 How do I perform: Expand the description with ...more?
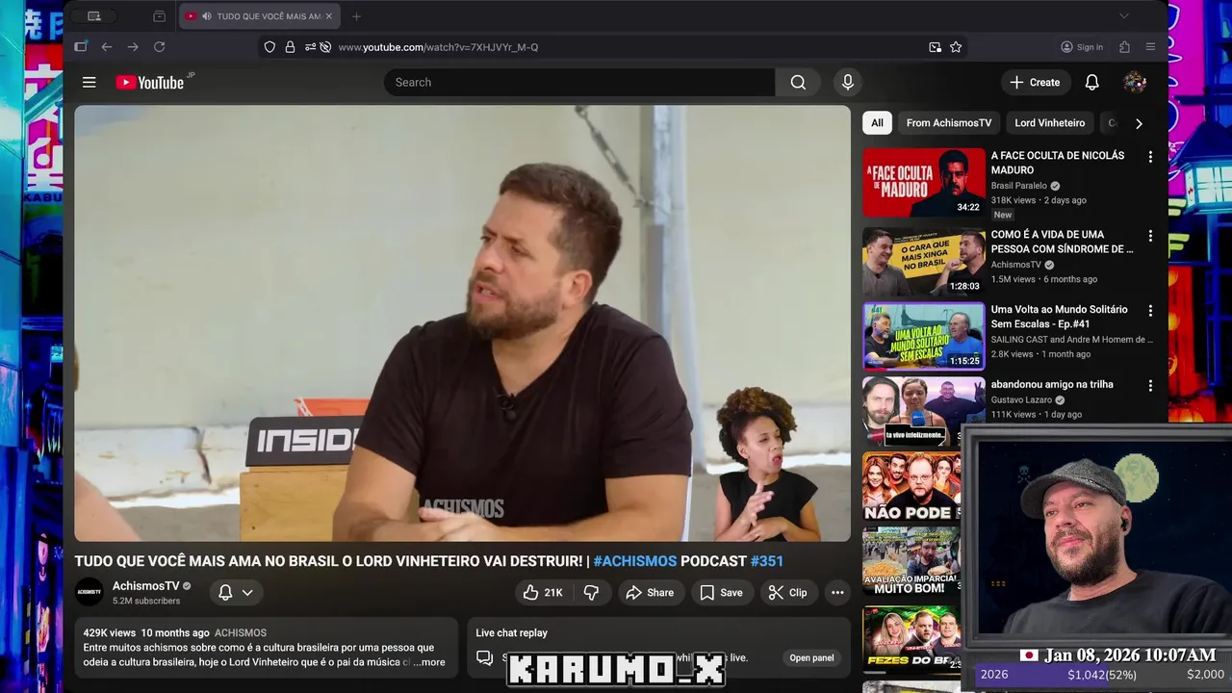coord(429,662)
